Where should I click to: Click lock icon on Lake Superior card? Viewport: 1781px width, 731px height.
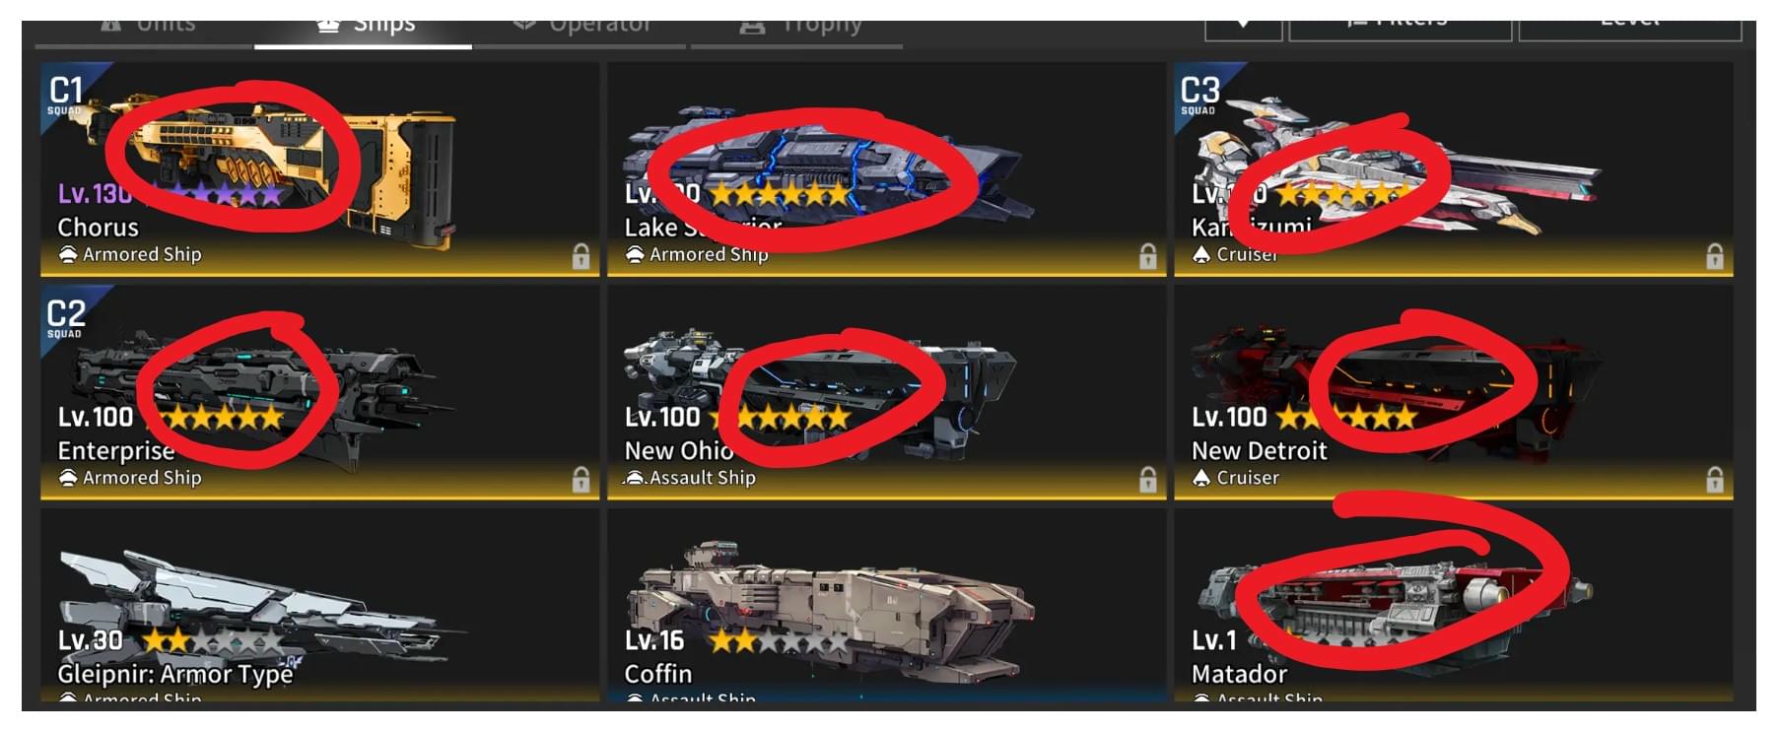coord(1148,256)
